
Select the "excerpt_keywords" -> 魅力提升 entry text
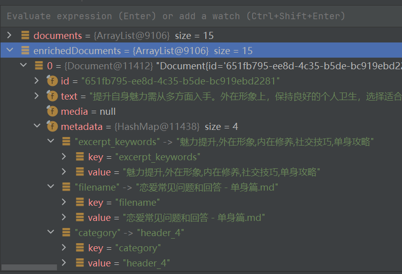click(x=224, y=142)
